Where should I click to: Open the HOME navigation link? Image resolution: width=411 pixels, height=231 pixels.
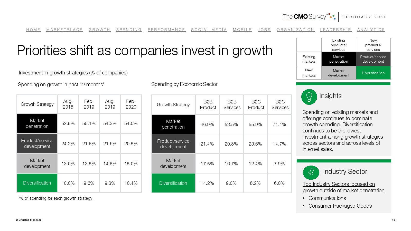[x=33, y=30]
